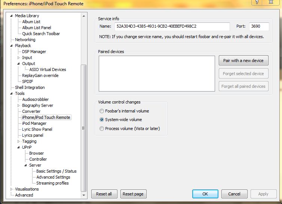Select the Output tree item
The width and height of the screenshot is (282, 204).
pyautogui.click(x=28, y=64)
